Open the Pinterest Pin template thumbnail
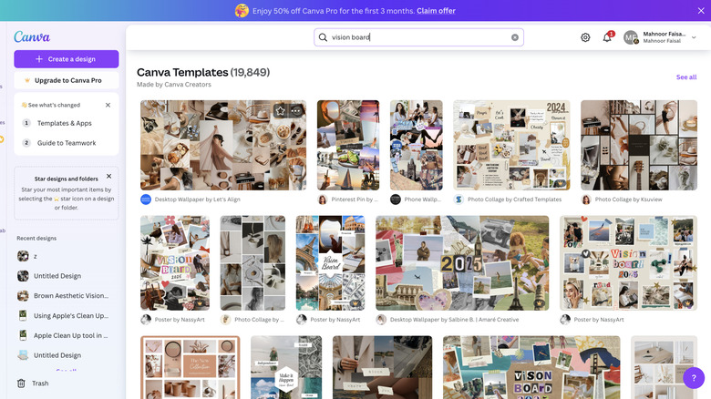Image resolution: width=711 pixels, height=399 pixels. (x=348, y=145)
